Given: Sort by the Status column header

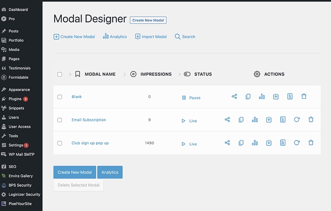Looking at the screenshot, I should (x=202, y=74).
